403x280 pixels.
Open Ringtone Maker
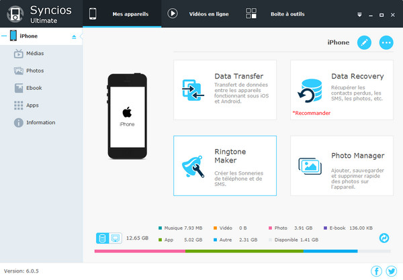click(224, 165)
